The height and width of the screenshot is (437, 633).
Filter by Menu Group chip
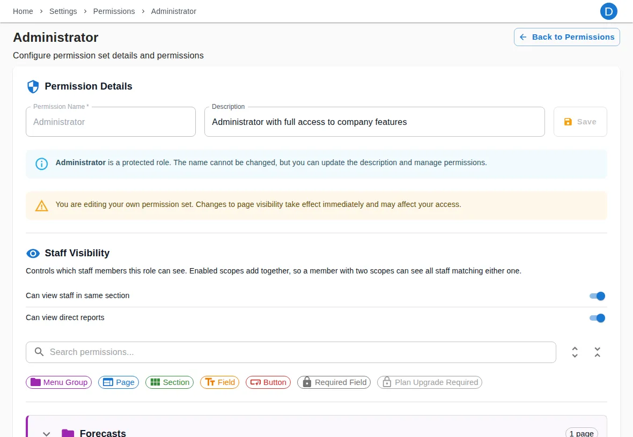(x=59, y=382)
